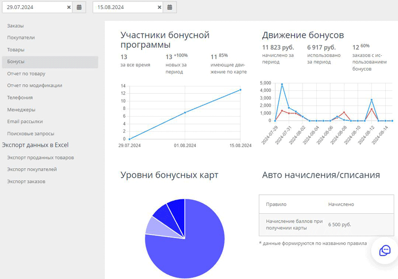Click the Авто начисления/списания heading

pyautogui.click(x=321, y=175)
